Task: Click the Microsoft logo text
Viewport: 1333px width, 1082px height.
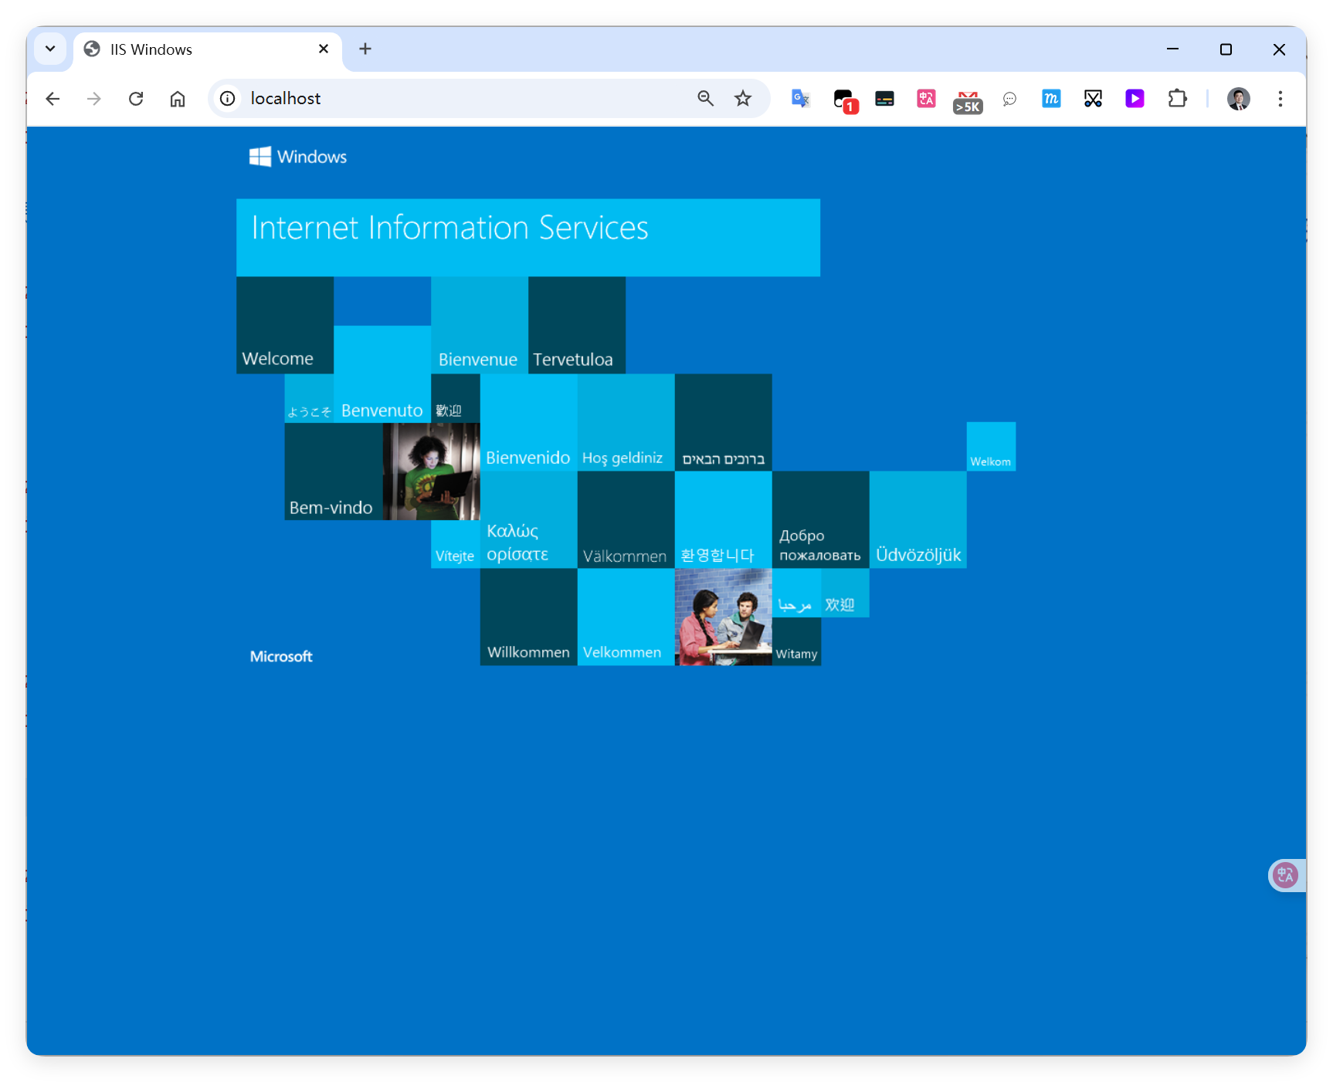Action: (x=281, y=656)
